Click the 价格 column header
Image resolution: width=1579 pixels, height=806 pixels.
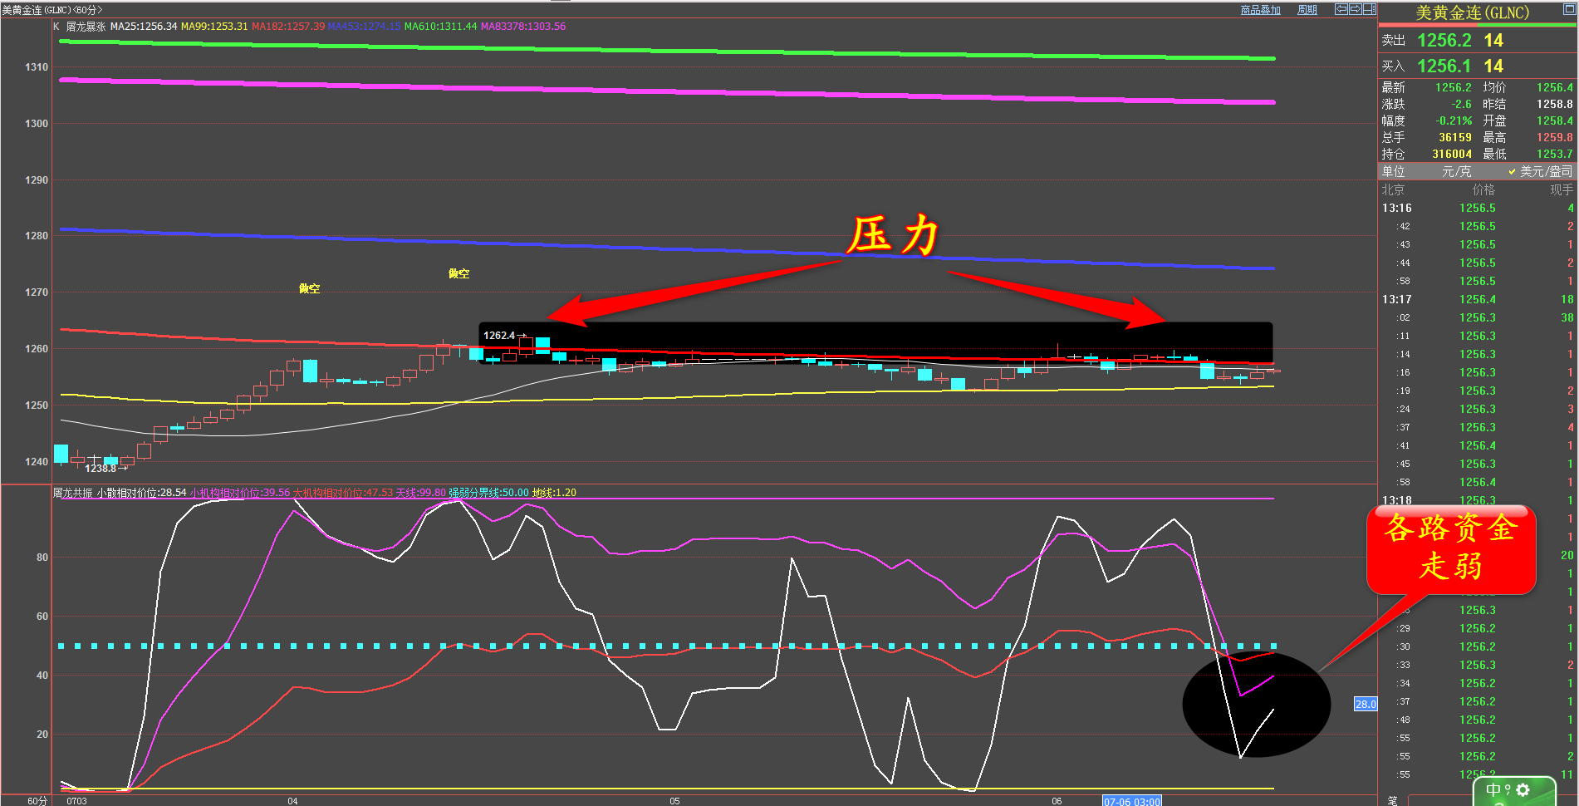pyautogui.click(x=1483, y=189)
